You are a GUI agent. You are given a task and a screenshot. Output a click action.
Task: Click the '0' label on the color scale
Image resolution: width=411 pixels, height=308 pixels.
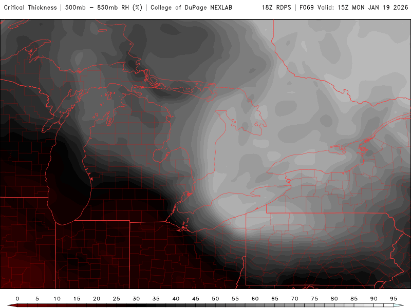click(17, 299)
